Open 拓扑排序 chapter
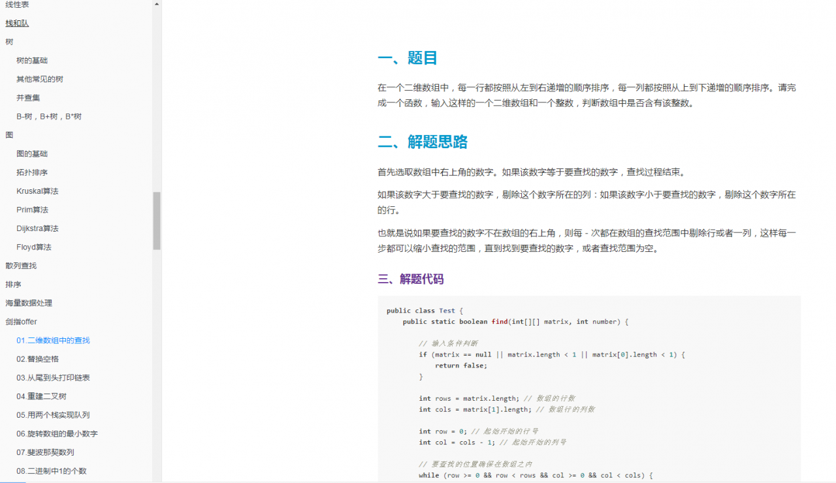 [32, 172]
